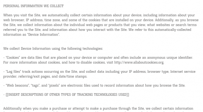
Task: Click the "Device Information" quoted phrase
Action: pyautogui.click(x=43, y=35)
